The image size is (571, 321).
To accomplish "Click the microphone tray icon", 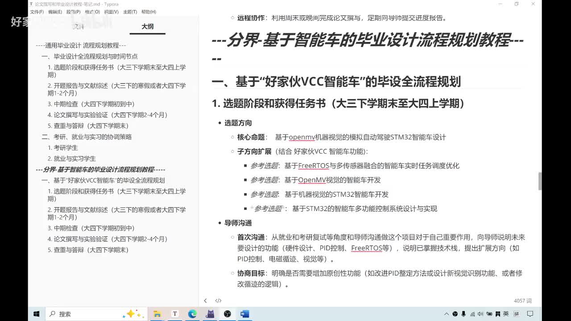I will (463, 314).
